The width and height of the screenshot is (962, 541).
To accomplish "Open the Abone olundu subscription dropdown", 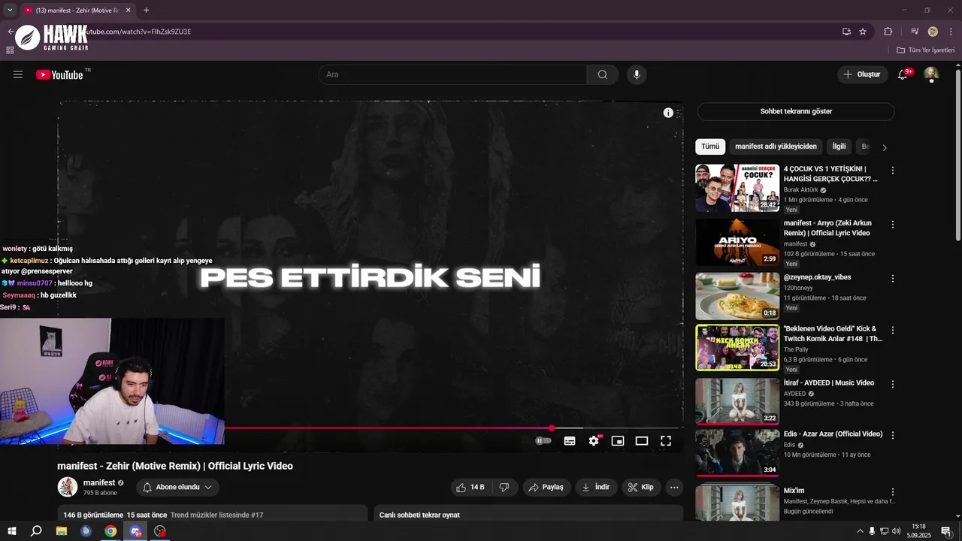I will [x=177, y=487].
